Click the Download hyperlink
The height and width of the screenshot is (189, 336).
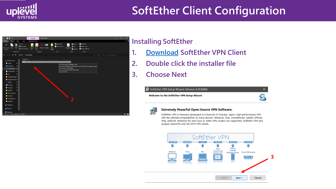(162, 52)
